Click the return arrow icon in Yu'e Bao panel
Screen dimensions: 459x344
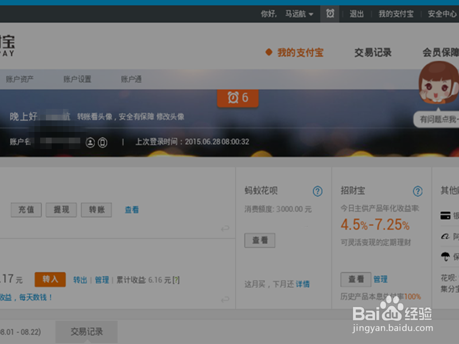click(x=225, y=299)
